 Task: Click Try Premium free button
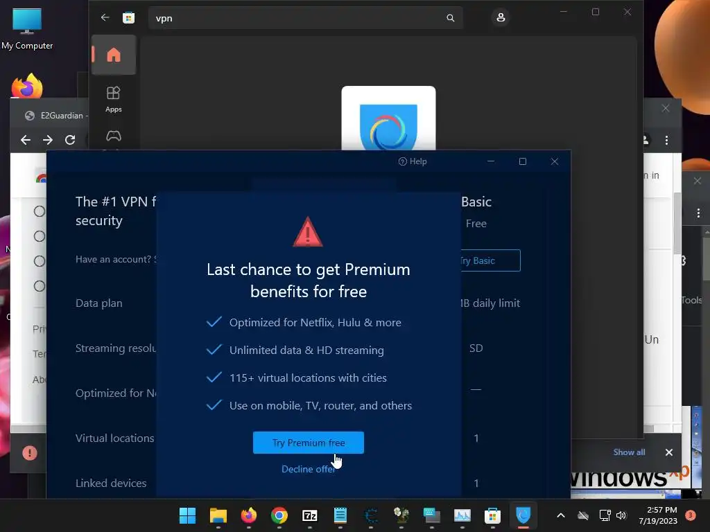coord(309,443)
